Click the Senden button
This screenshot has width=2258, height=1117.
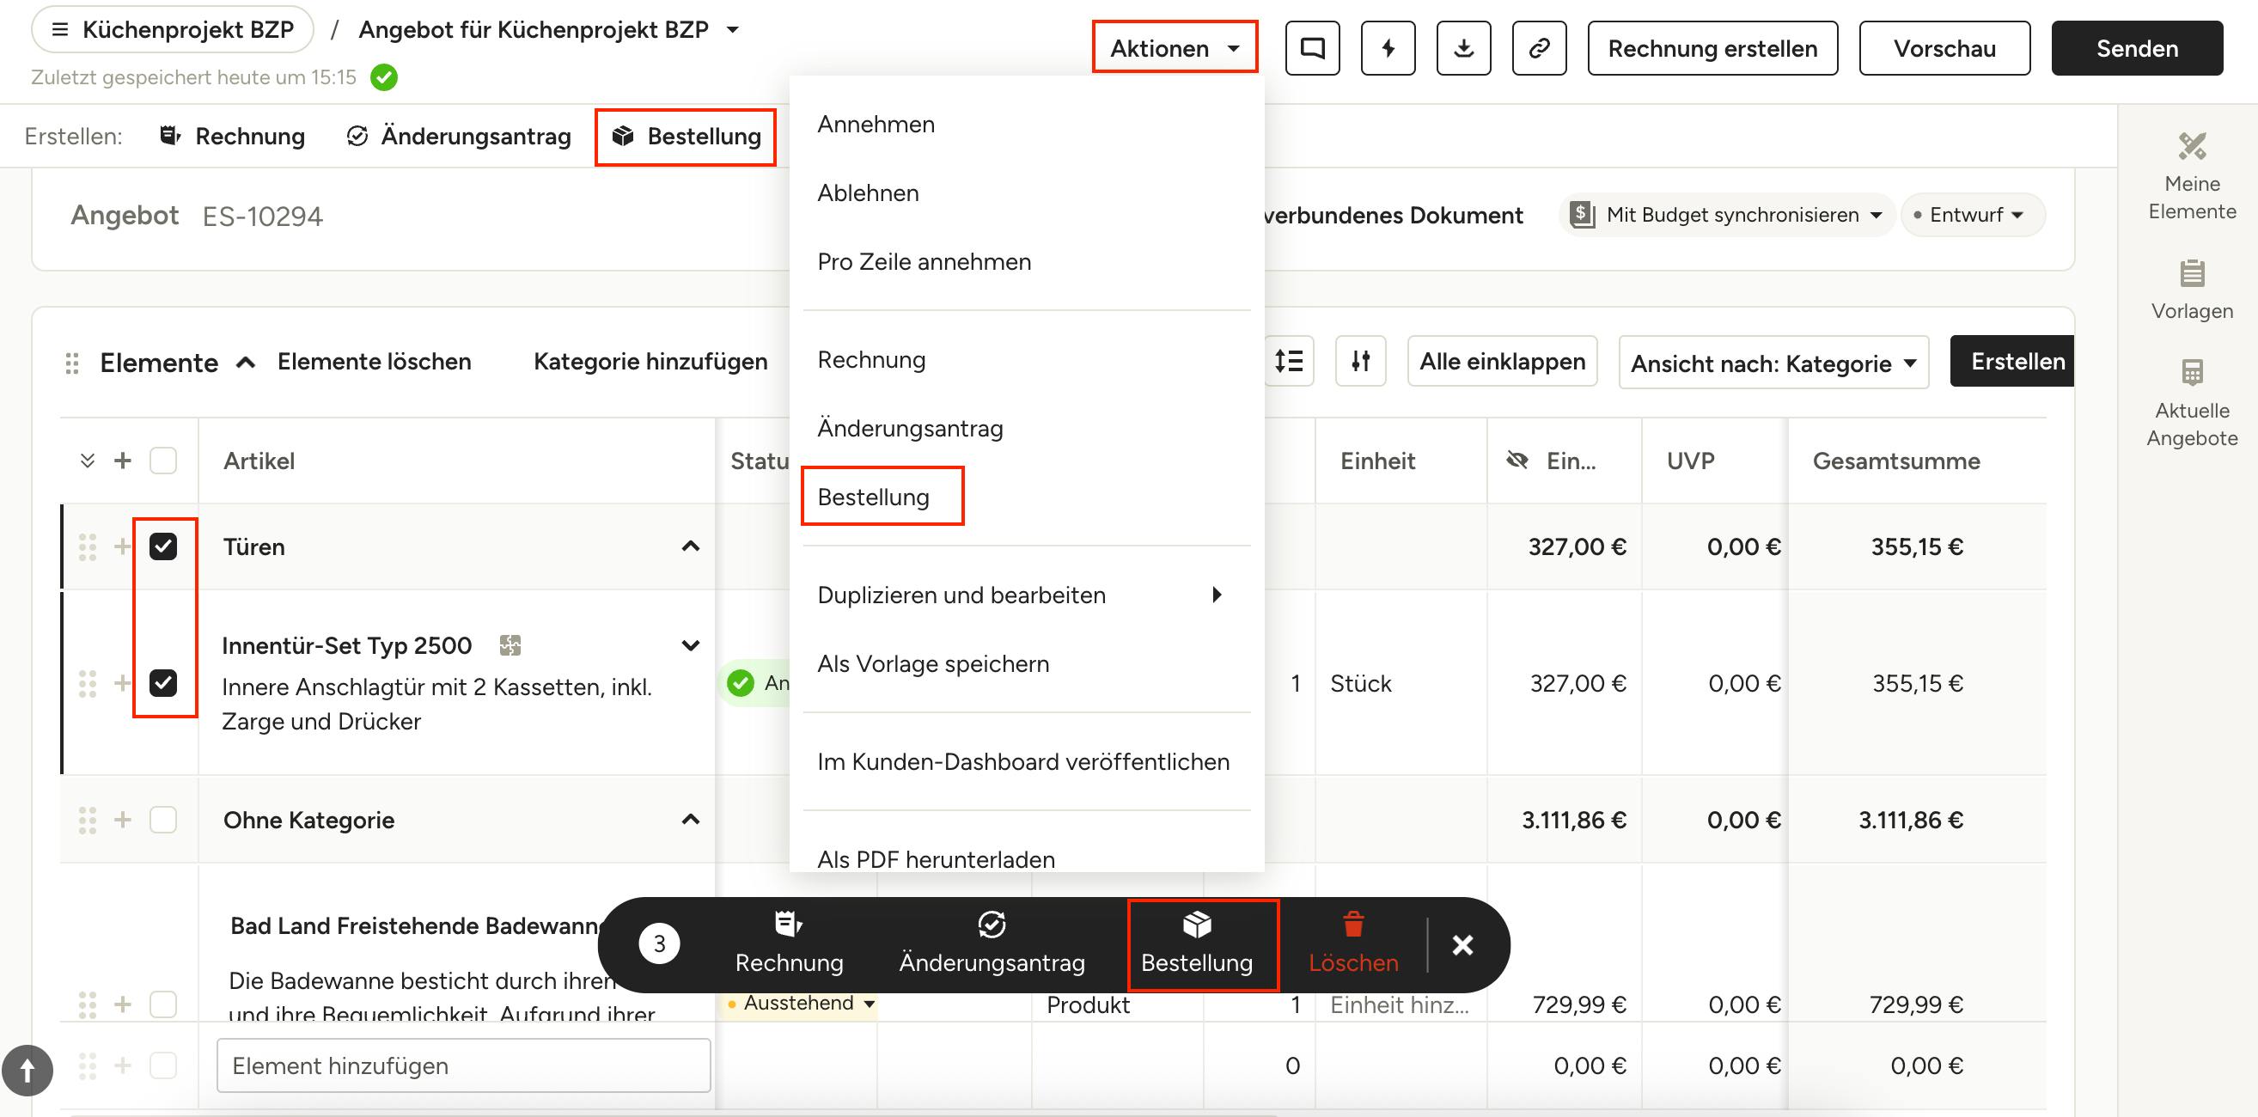coord(2136,48)
